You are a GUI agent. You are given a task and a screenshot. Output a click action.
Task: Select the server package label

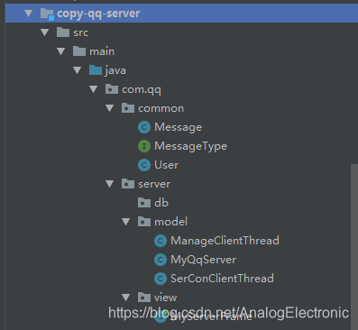click(154, 184)
